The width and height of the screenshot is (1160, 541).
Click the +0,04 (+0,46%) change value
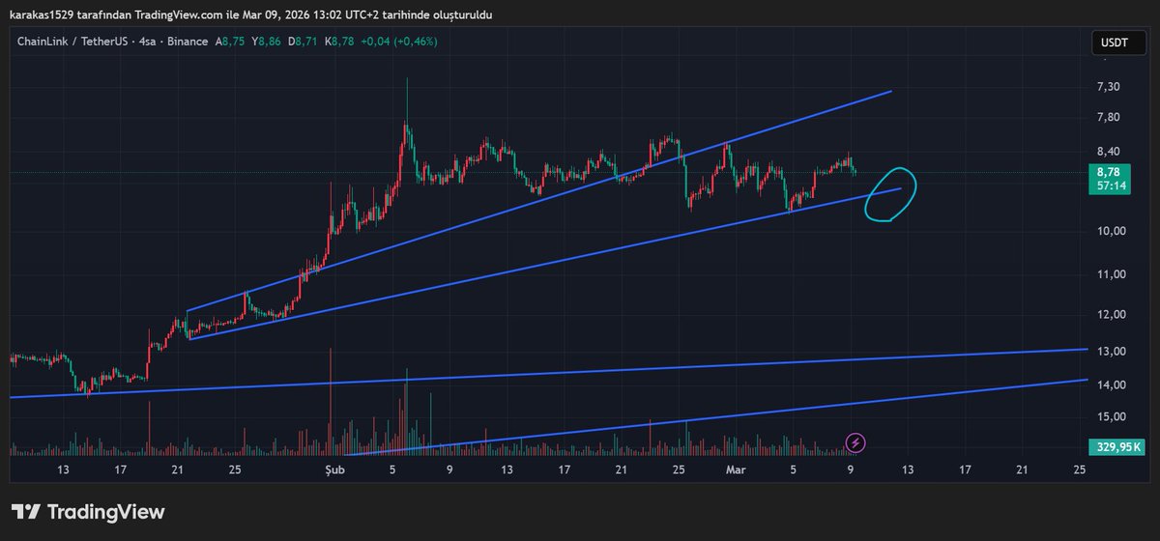pos(399,42)
